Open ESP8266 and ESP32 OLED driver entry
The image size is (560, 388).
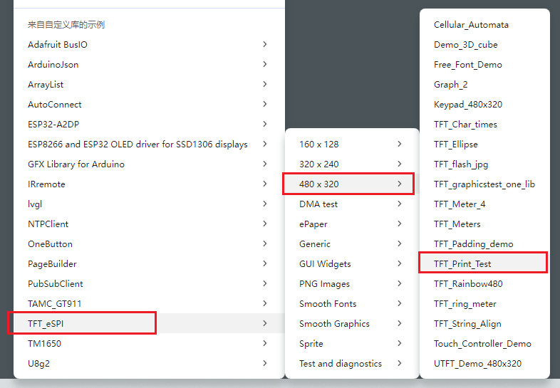tap(149, 145)
